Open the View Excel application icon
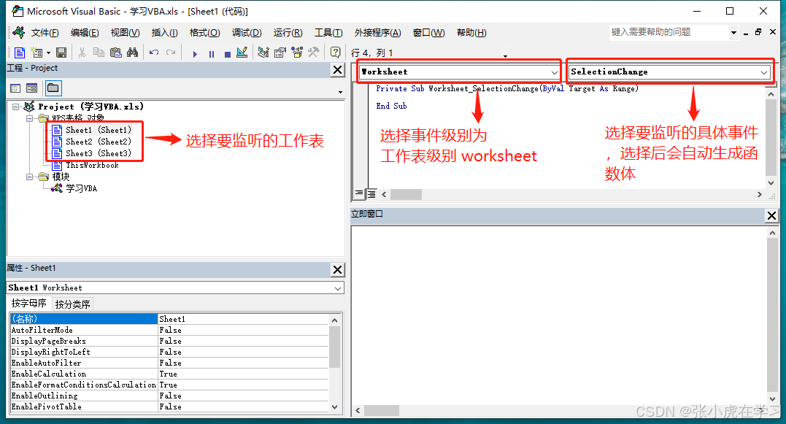 pyautogui.click(x=19, y=53)
